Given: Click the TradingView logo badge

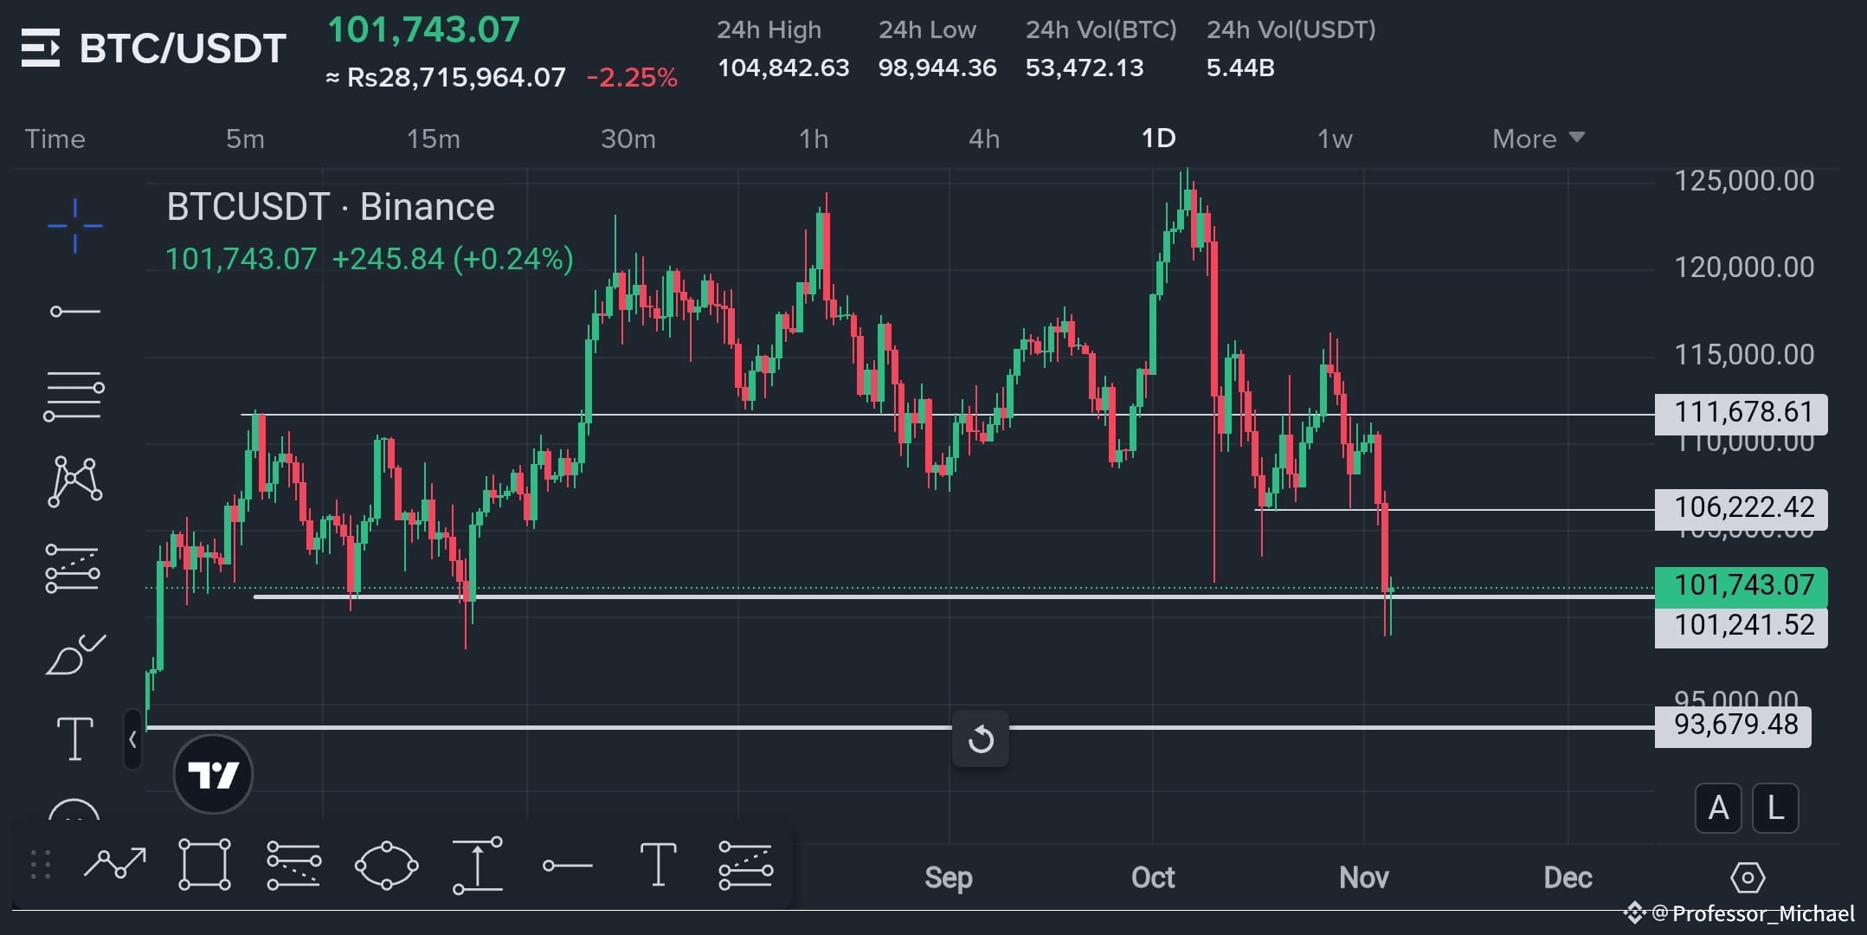Looking at the screenshot, I should point(213,774).
